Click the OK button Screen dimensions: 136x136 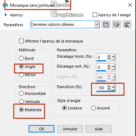tap(41, 129)
